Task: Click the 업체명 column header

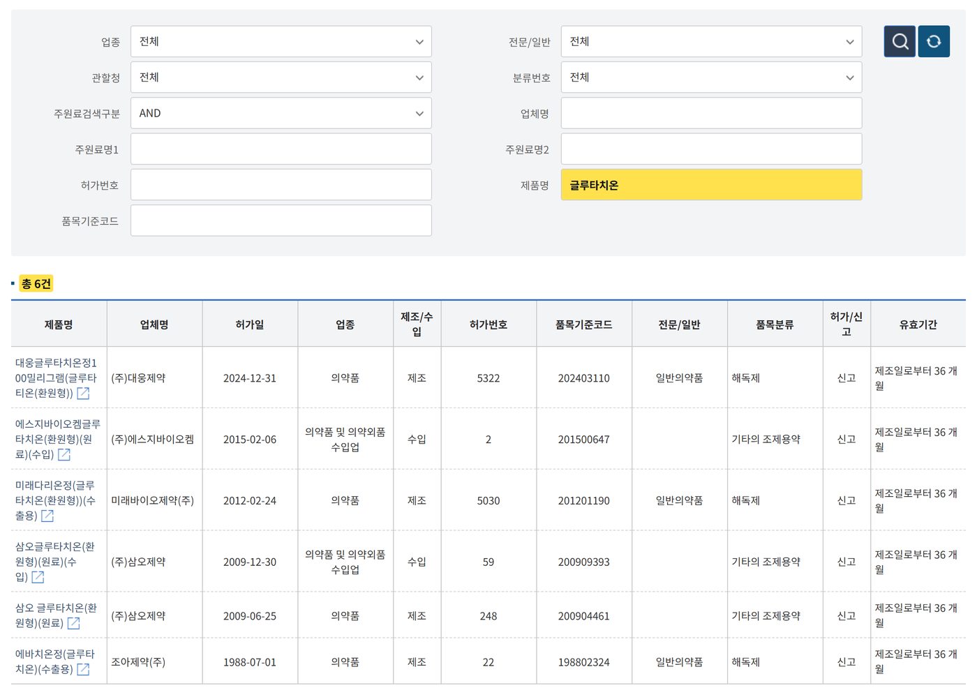Action: pyautogui.click(x=154, y=324)
